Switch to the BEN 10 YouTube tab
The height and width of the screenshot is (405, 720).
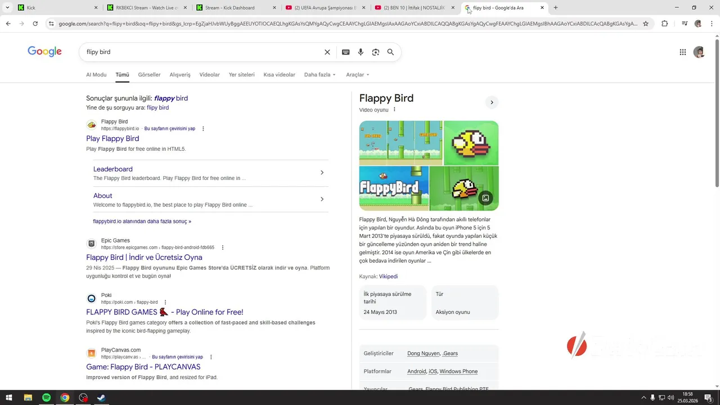point(413,8)
